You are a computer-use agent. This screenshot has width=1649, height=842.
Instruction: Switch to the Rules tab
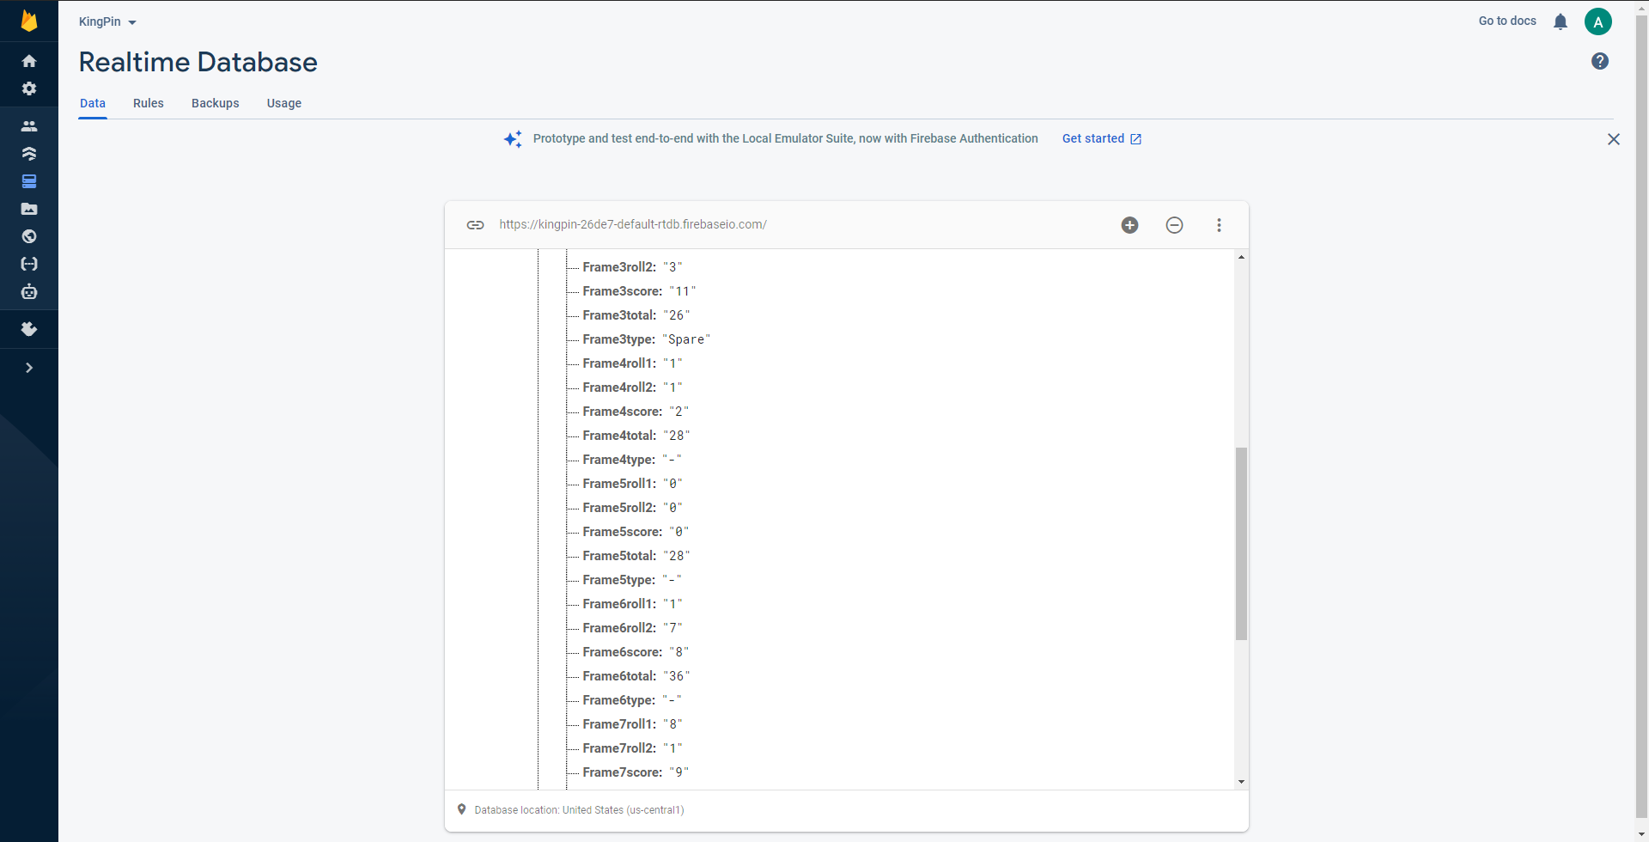click(x=149, y=103)
